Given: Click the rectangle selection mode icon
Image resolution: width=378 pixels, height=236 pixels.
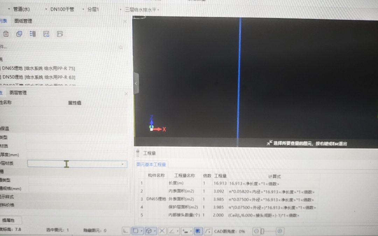Looking at the screenshot, I should click(x=136, y=231).
